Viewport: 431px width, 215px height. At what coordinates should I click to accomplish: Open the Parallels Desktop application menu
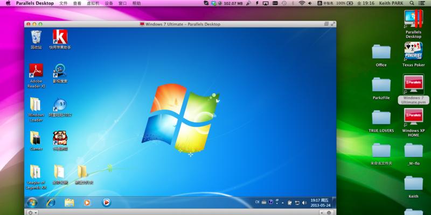(x=35, y=3)
